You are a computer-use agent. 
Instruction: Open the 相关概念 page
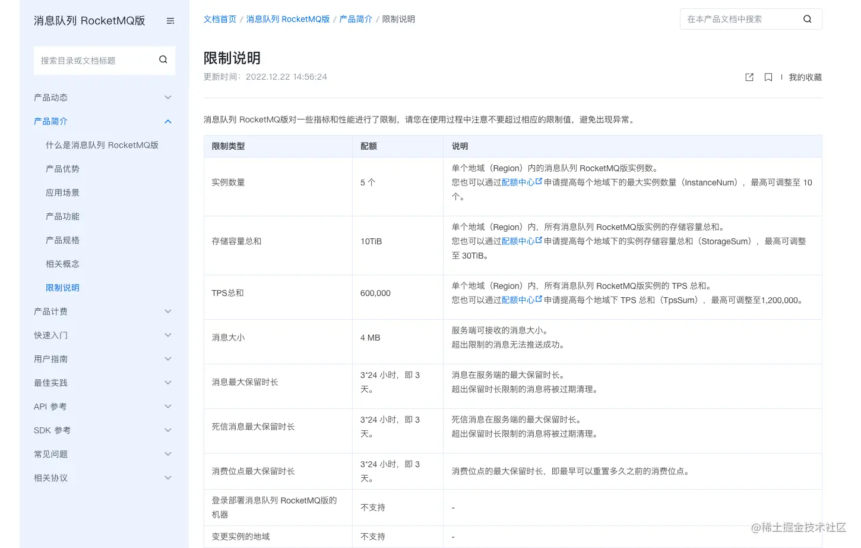62,264
